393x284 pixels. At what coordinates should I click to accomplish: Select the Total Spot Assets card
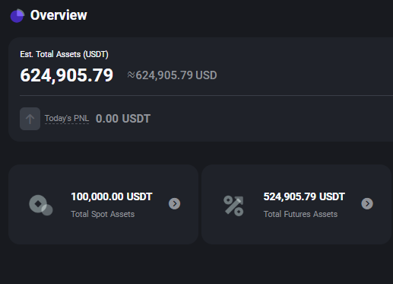[x=103, y=204]
